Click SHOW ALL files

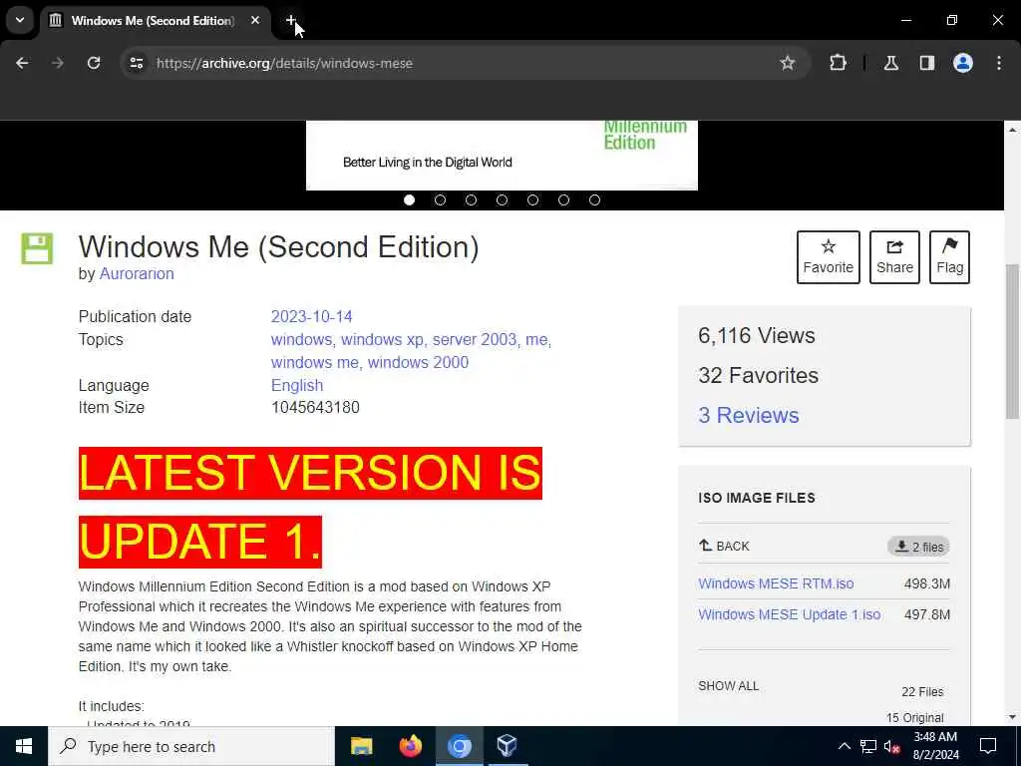[x=728, y=686]
